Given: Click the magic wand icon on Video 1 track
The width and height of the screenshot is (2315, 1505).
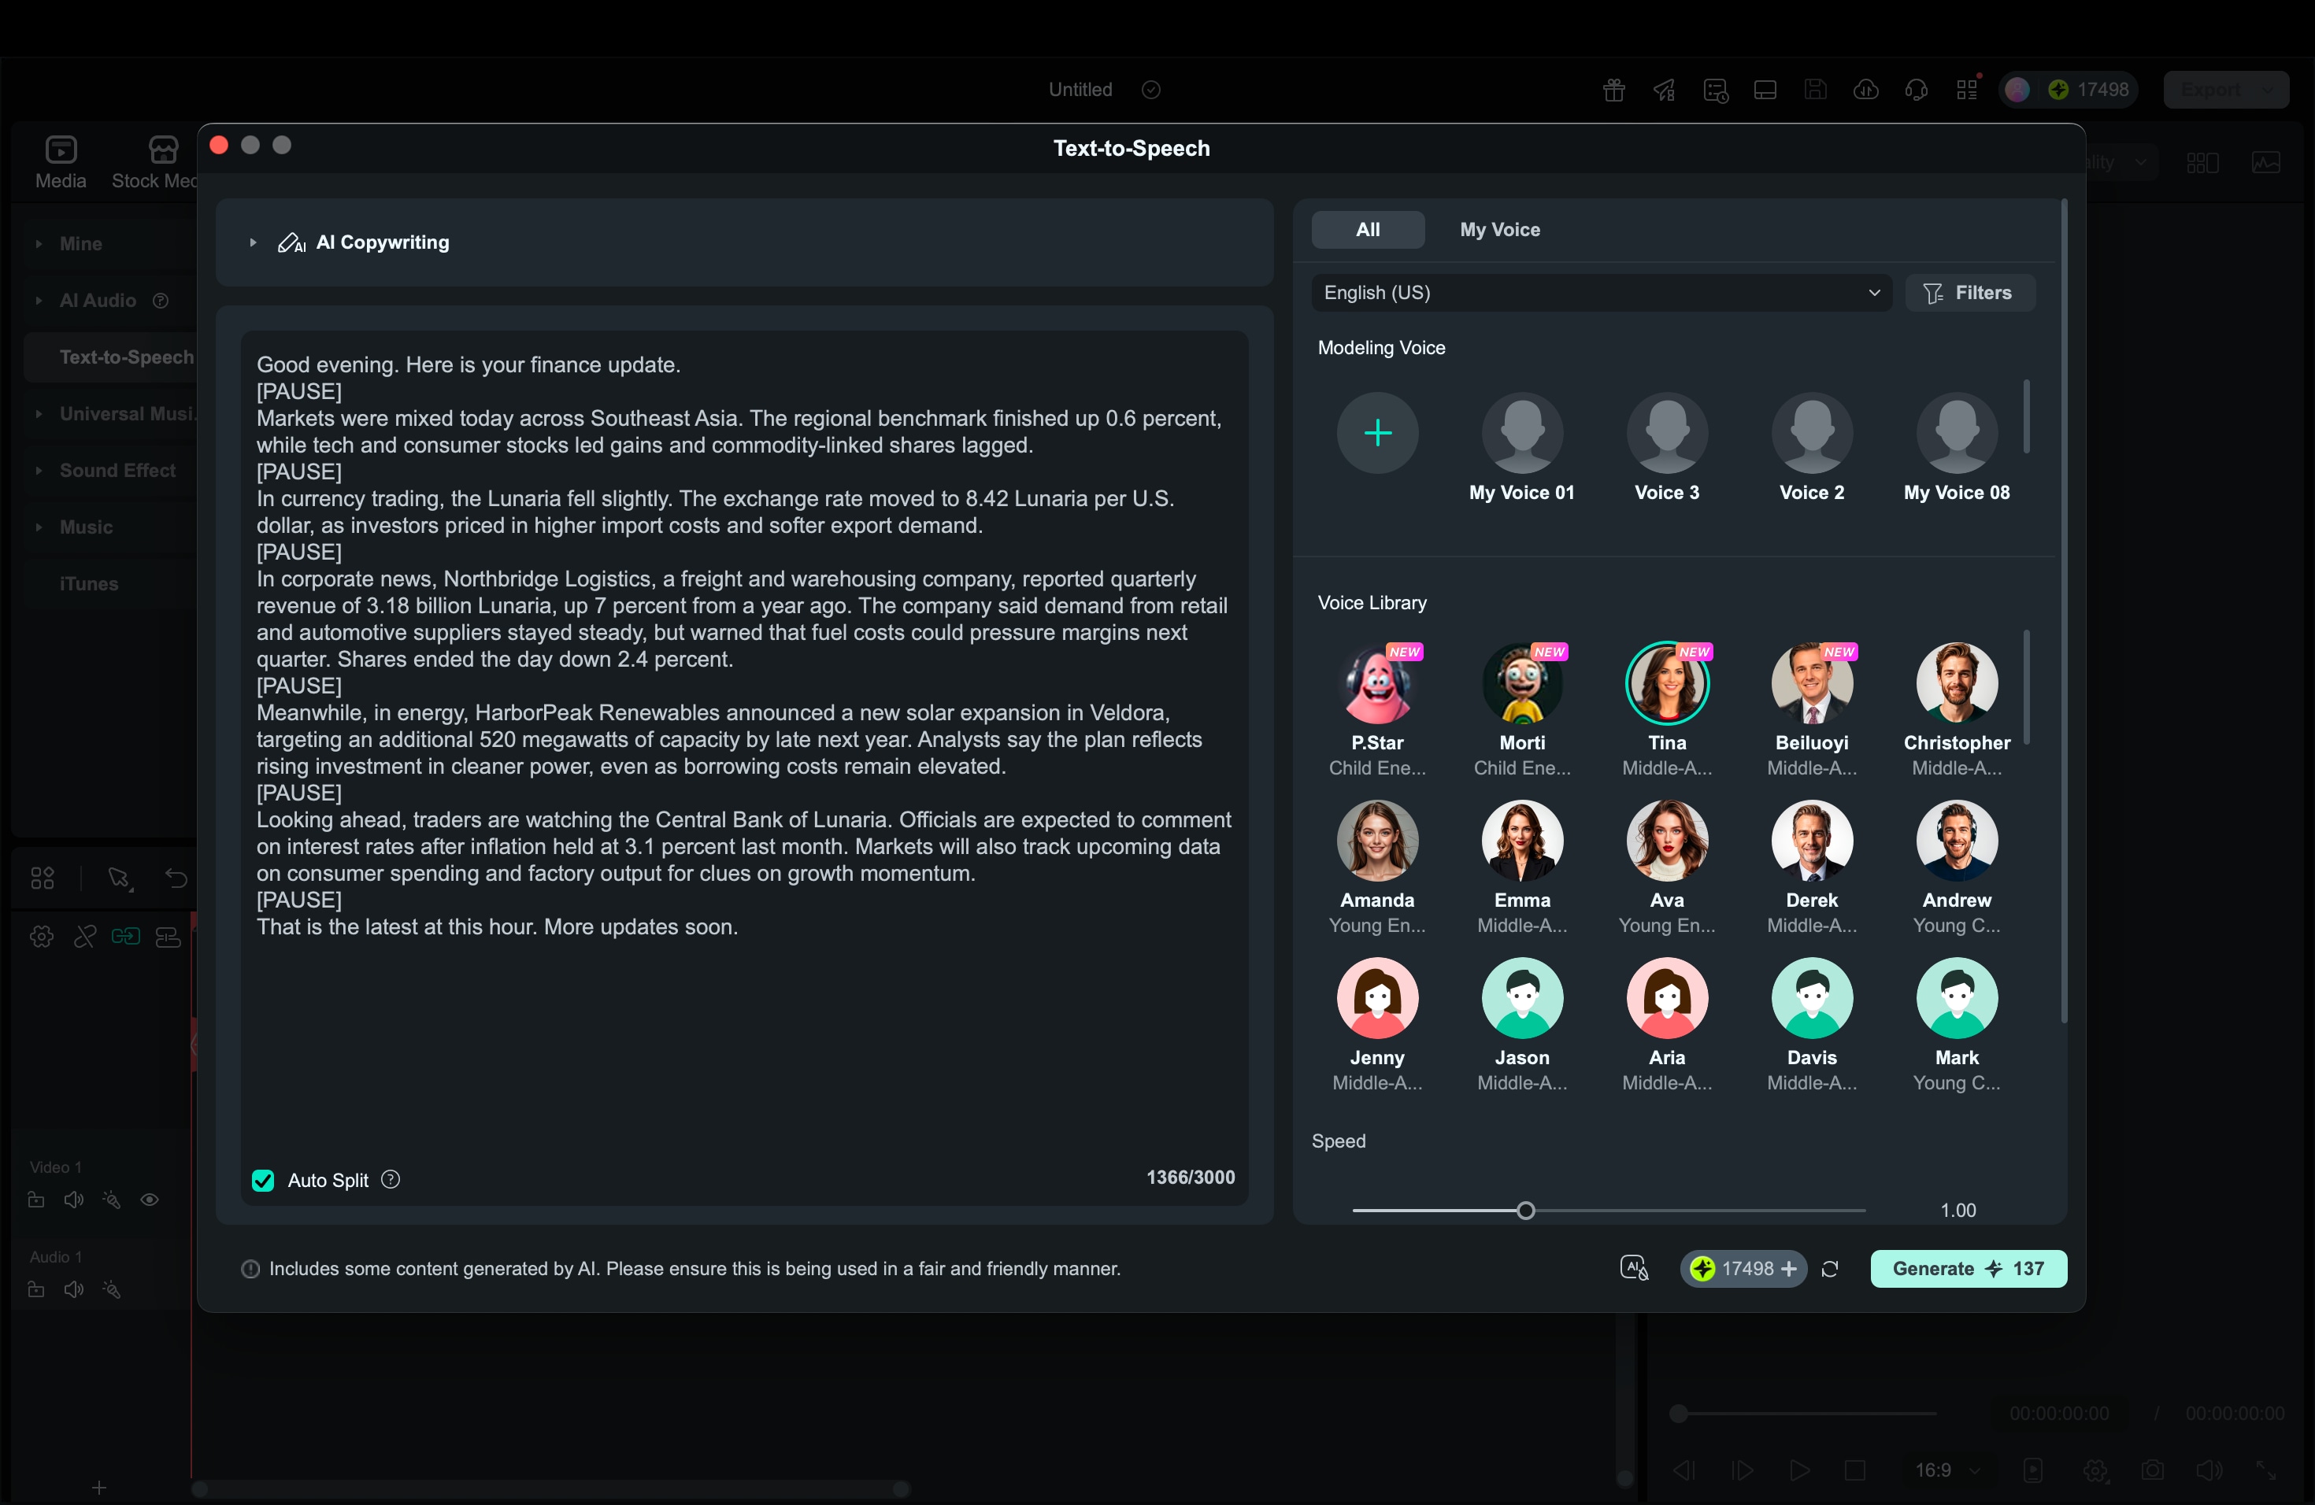Looking at the screenshot, I should click(x=113, y=1200).
